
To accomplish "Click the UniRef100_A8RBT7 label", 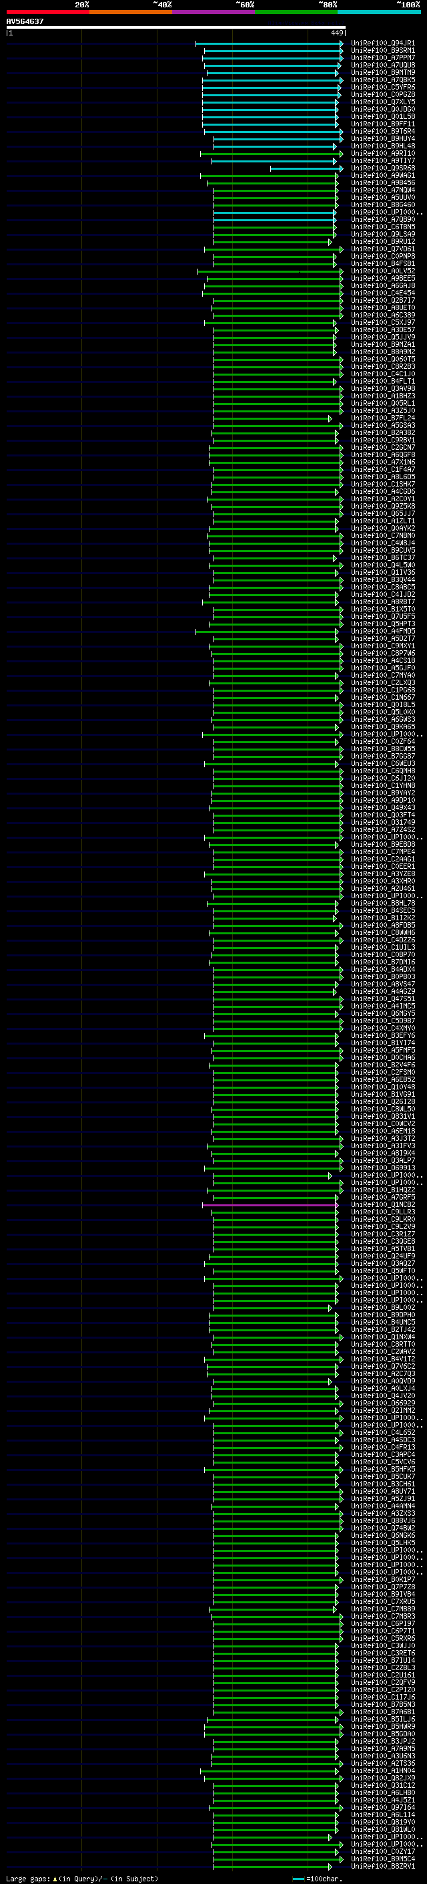I will point(383,602).
